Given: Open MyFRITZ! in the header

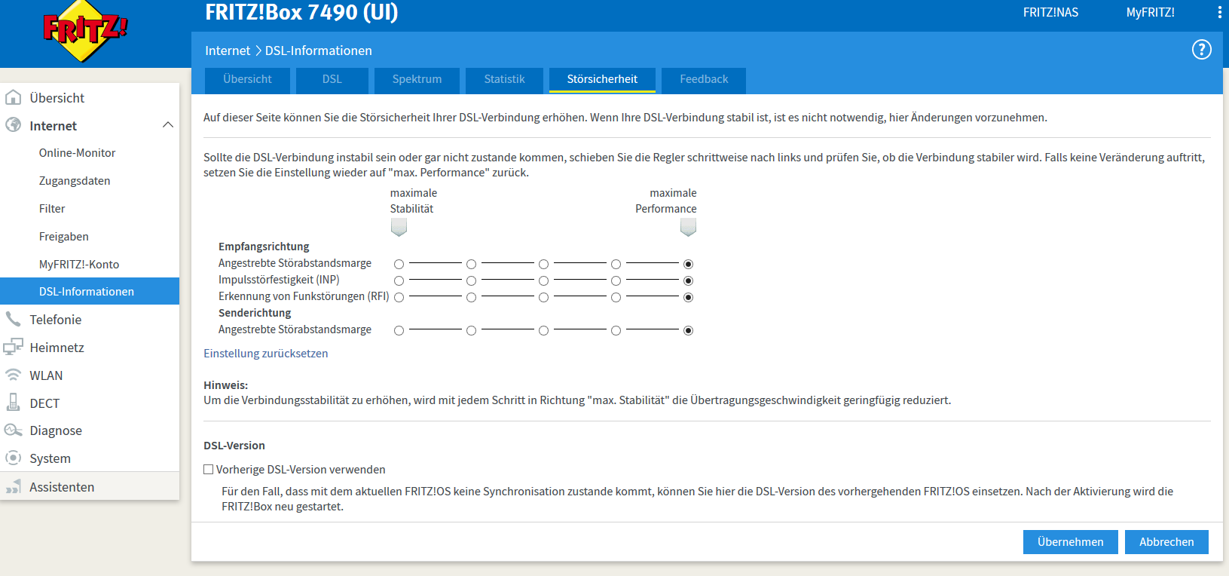Looking at the screenshot, I should (x=1150, y=12).
